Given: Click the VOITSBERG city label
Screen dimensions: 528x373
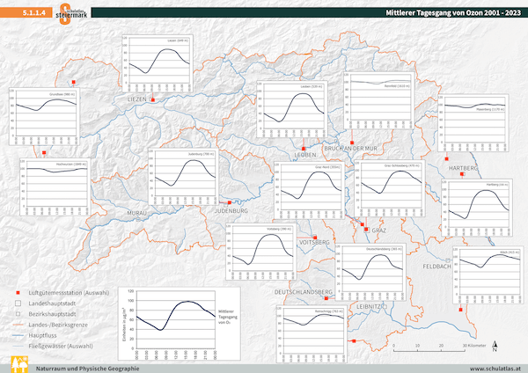Looking at the screenshot, I should point(314,243).
